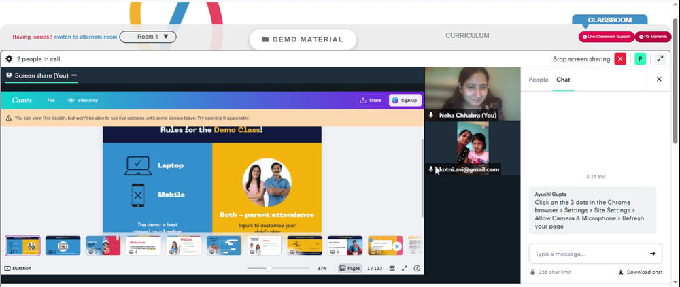Screen dimensions: 680x287
Task: Open call settings gear icon
Action: point(9,59)
